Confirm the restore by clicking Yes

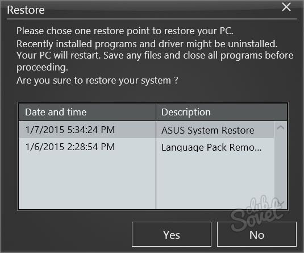tap(172, 234)
